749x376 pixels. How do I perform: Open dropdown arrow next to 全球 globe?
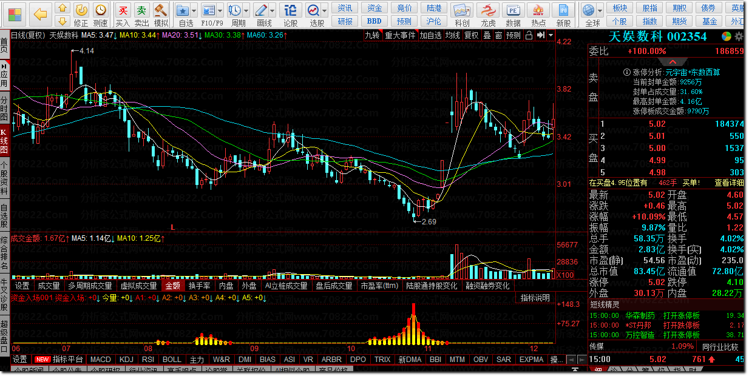pos(599,11)
